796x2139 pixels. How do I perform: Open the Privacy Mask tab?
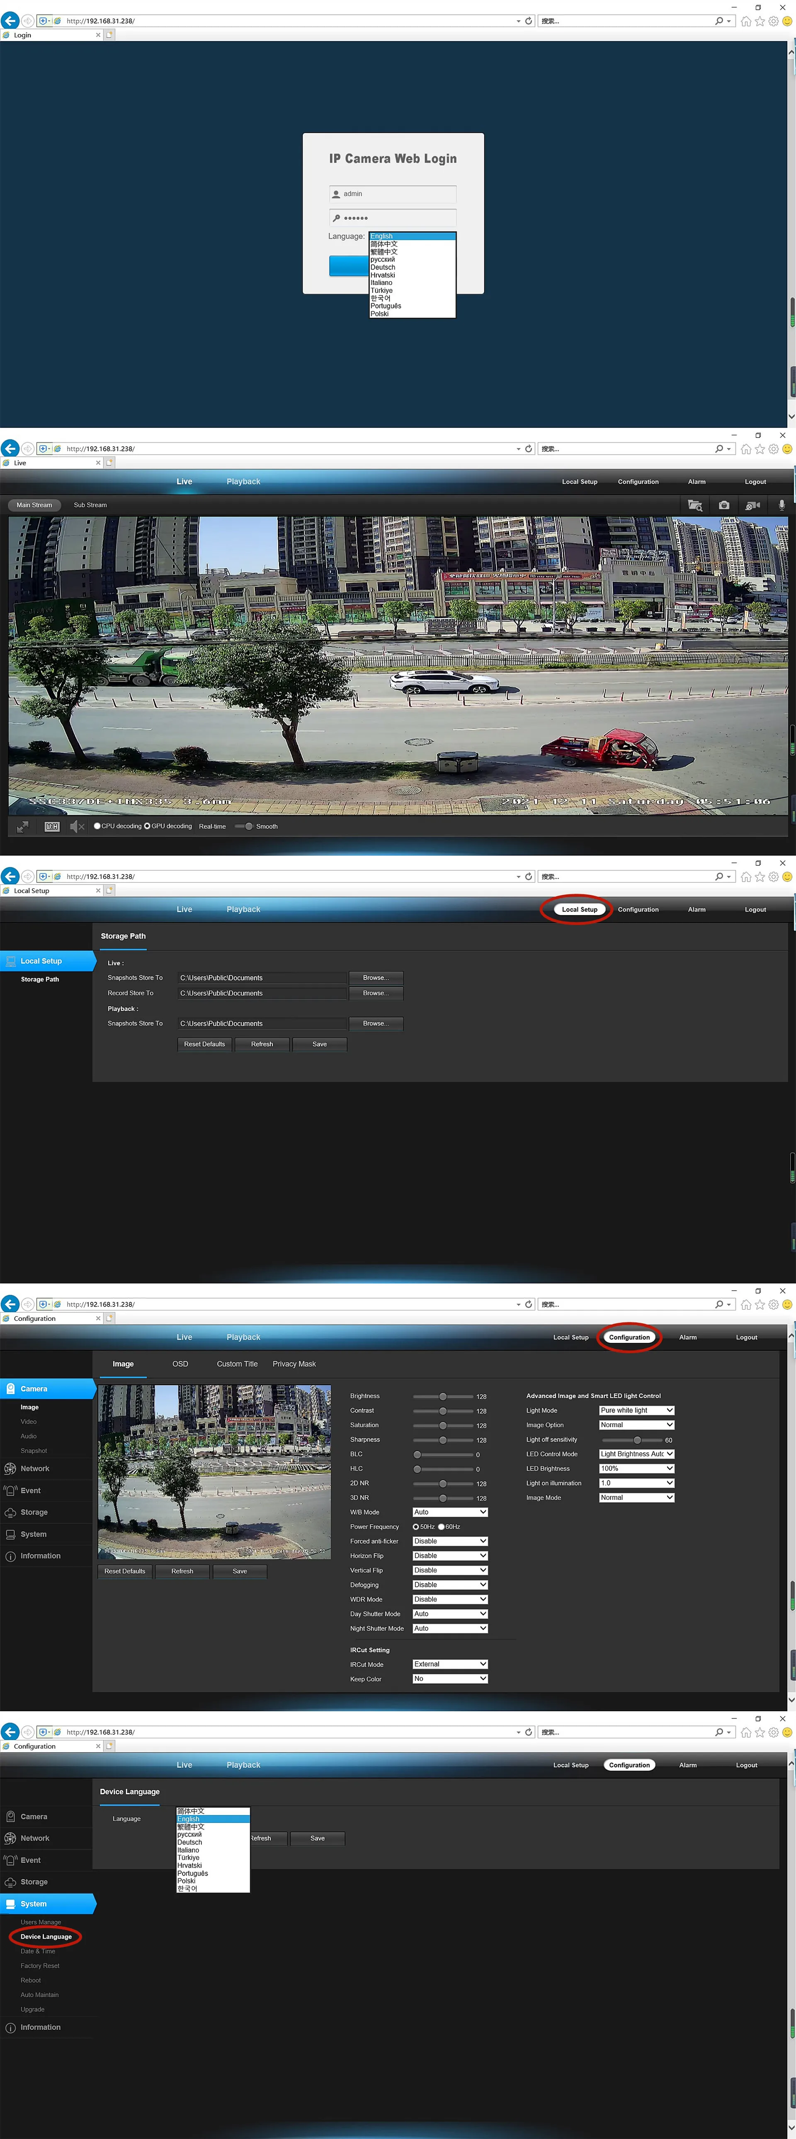(x=294, y=1364)
